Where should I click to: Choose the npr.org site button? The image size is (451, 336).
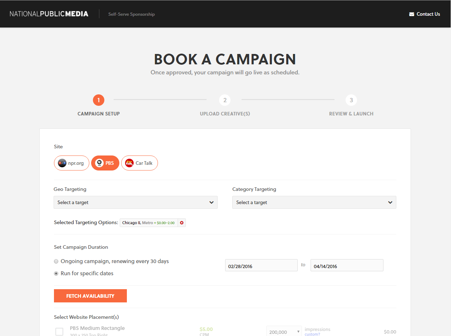pyautogui.click(x=71, y=163)
